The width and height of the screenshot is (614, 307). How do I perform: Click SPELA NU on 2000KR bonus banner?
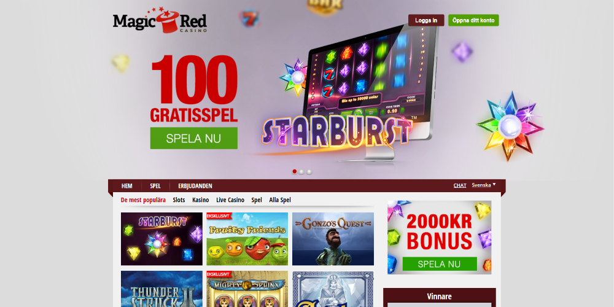[440, 264]
